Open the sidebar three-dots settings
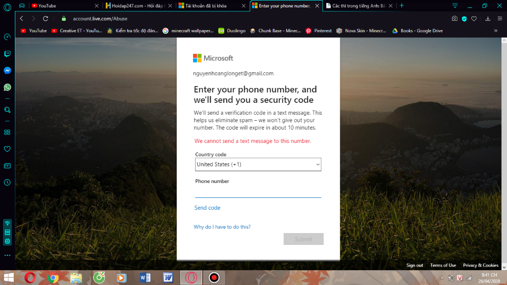Viewport: 507px width, 285px height. [7, 255]
